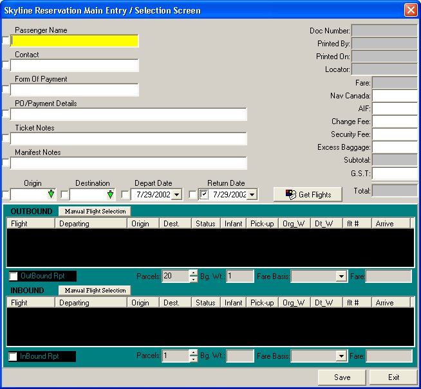Click into the Form Of Payment field

point(75,89)
